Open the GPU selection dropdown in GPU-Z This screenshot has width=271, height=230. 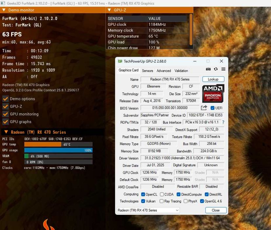click(x=148, y=210)
